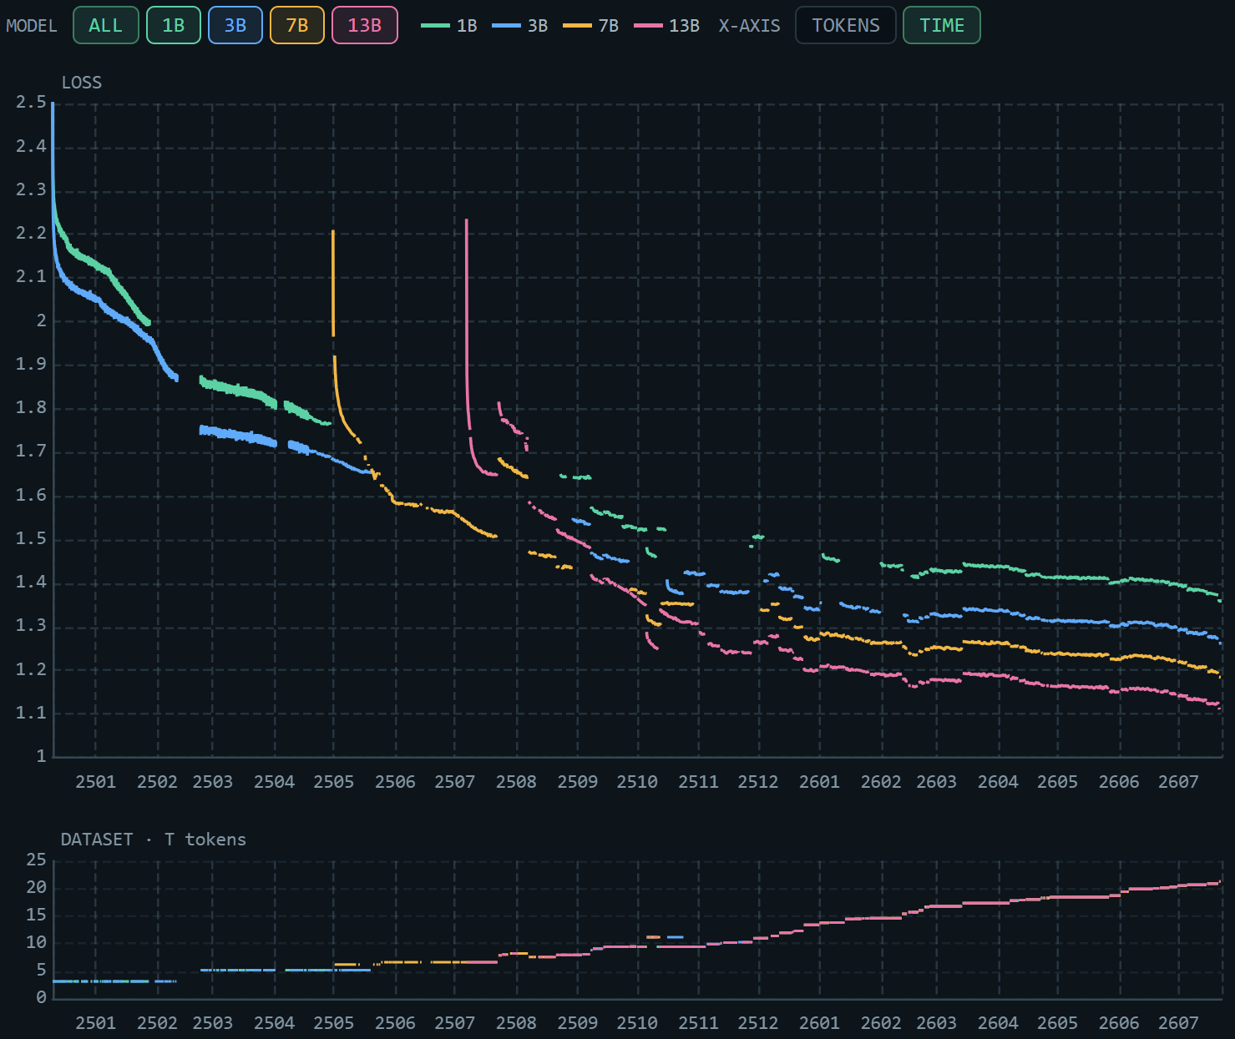Click the 1.6 value on the loss axis
Image resolution: width=1235 pixels, height=1039 pixels.
[x=32, y=495]
